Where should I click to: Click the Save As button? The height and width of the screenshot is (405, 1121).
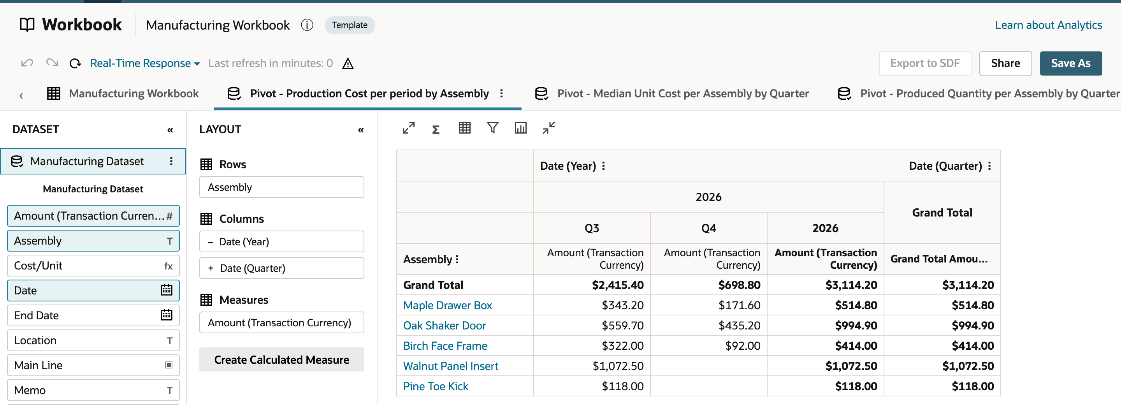1070,63
